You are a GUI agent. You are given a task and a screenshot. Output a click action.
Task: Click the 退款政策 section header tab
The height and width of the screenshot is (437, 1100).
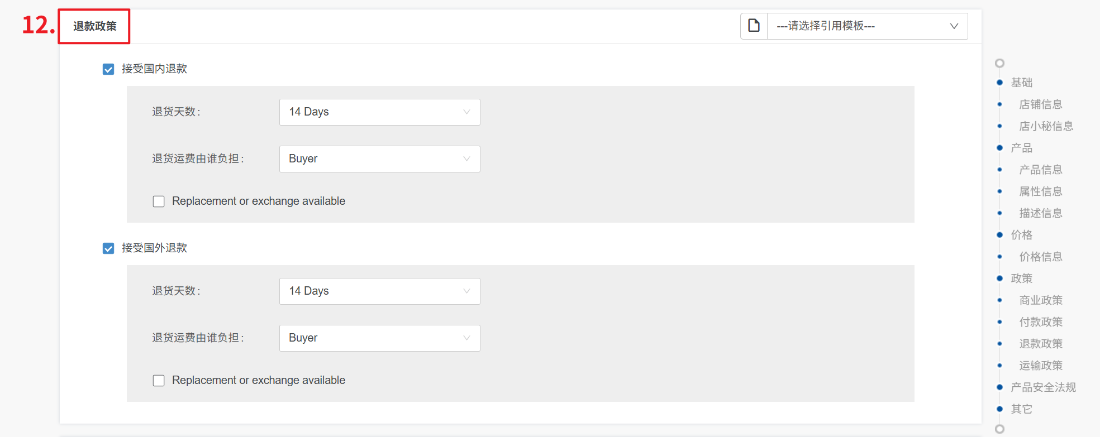pos(94,26)
